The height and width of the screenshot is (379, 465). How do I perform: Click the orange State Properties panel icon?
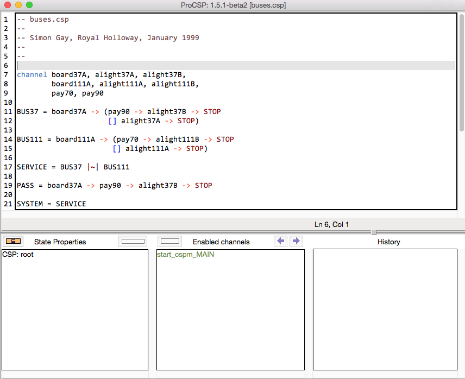[12, 241]
